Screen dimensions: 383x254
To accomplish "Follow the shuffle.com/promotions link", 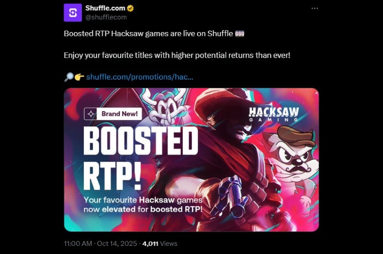I will (140, 77).
